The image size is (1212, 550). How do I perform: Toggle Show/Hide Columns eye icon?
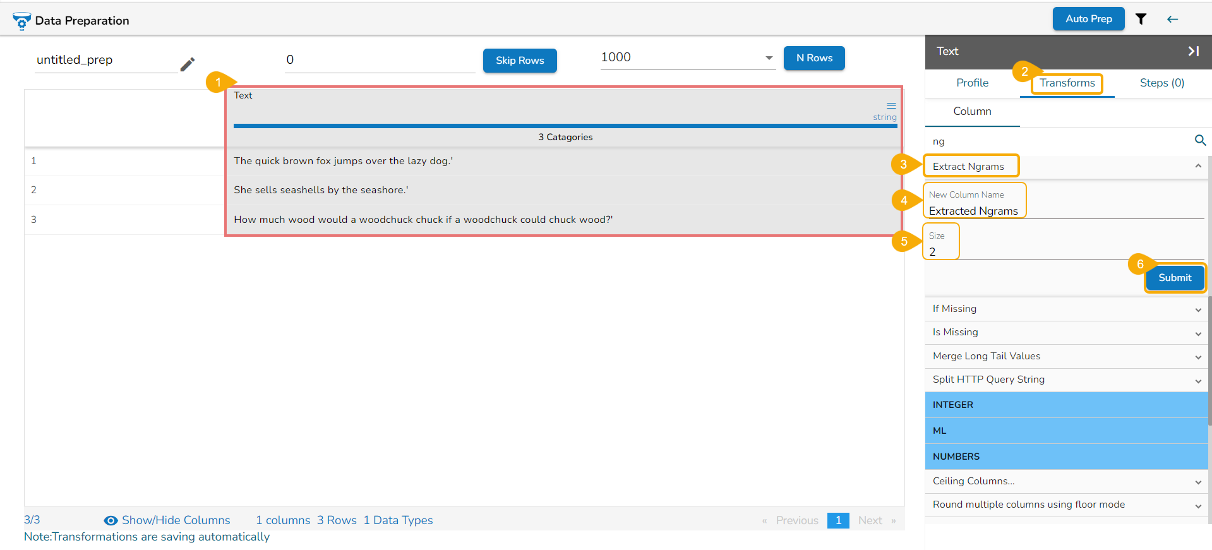[111, 520]
